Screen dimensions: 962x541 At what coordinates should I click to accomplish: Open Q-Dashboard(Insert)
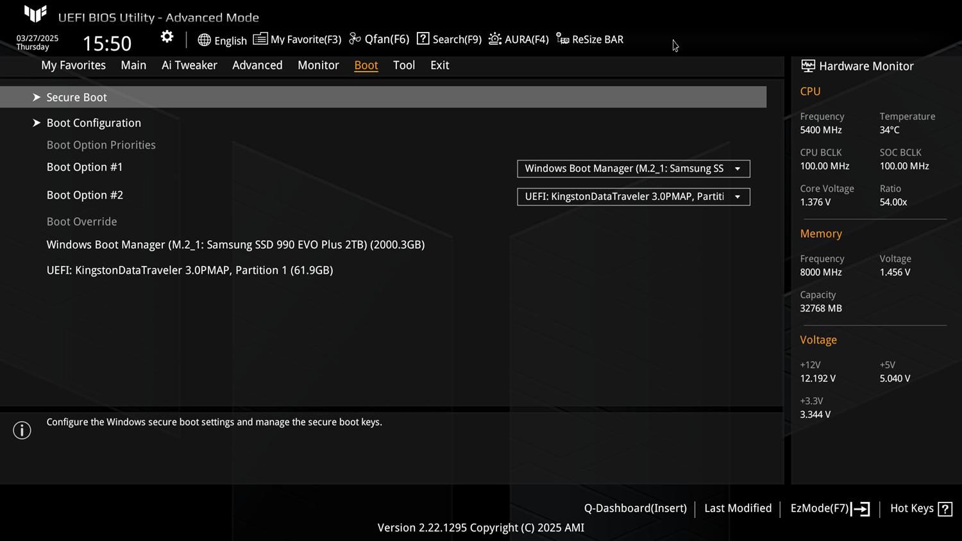[x=635, y=508]
